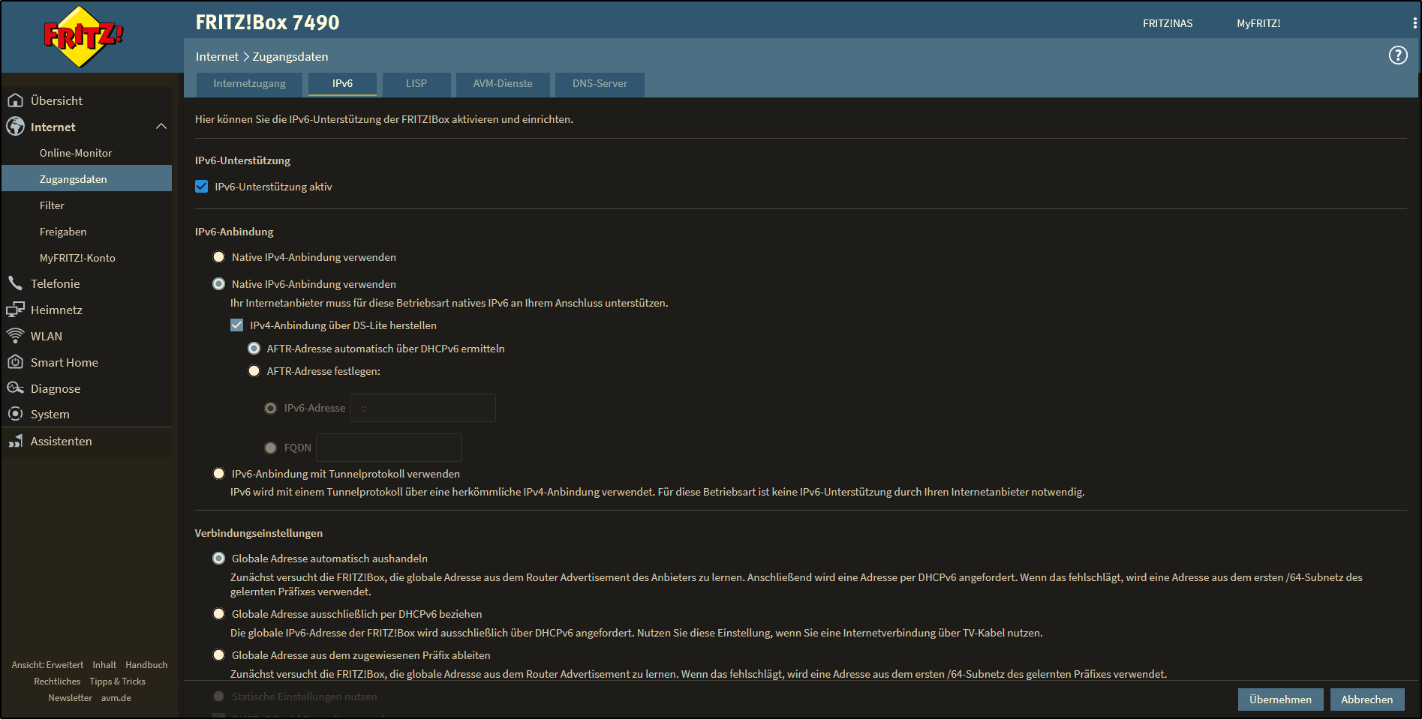This screenshot has width=1422, height=719.
Task: Open the help question mark icon
Action: tap(1398, 55)
